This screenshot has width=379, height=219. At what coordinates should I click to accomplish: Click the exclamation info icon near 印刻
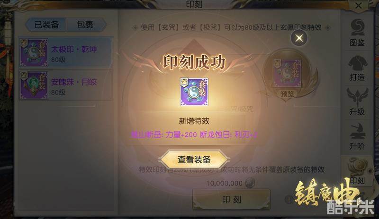289,199
